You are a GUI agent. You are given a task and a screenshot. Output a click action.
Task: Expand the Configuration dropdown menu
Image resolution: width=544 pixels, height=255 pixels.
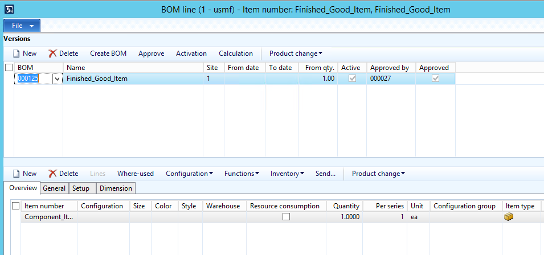pyautogui.click(x=189, y=174)
